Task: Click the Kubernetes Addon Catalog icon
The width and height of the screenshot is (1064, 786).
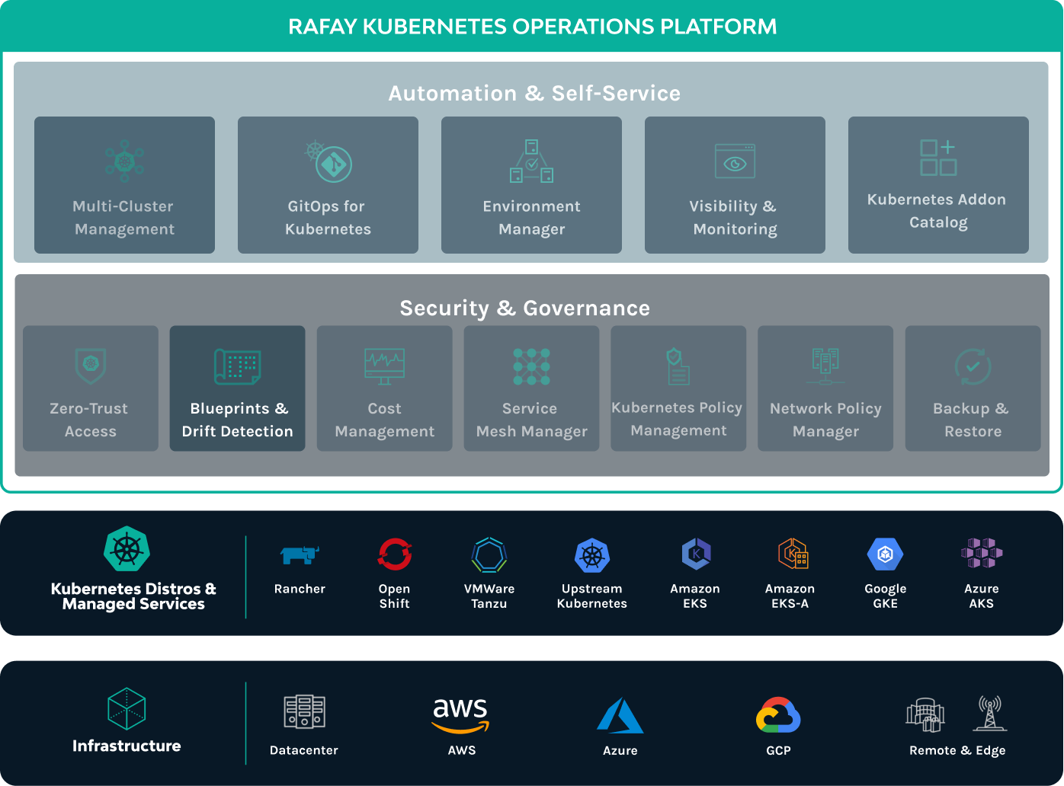Action: (938, 158)
